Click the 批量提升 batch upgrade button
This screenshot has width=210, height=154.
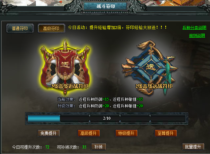193,147
